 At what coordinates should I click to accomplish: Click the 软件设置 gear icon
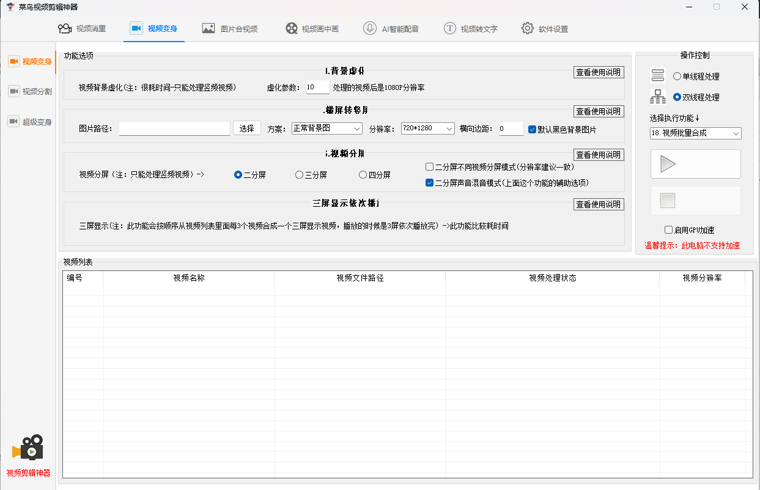[x=528, y=29]
